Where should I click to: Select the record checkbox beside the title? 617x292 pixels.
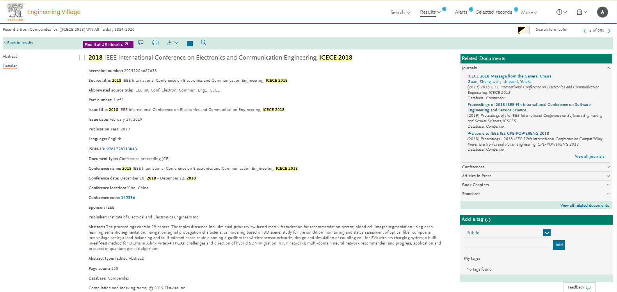82,58
